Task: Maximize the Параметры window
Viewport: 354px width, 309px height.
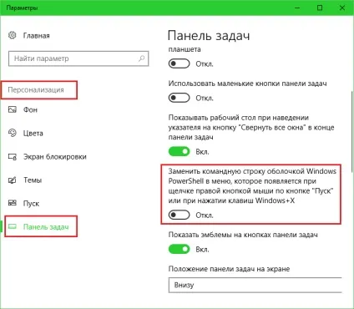Action: pyautogui.click(x=320, y=8)
